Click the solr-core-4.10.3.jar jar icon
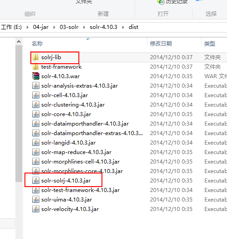The image size is (227, 239). pos(36,114)
